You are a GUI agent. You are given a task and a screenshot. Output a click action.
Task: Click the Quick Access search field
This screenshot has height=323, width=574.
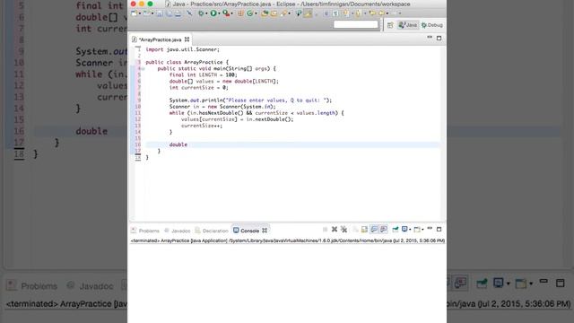click(x=355, y=24)
